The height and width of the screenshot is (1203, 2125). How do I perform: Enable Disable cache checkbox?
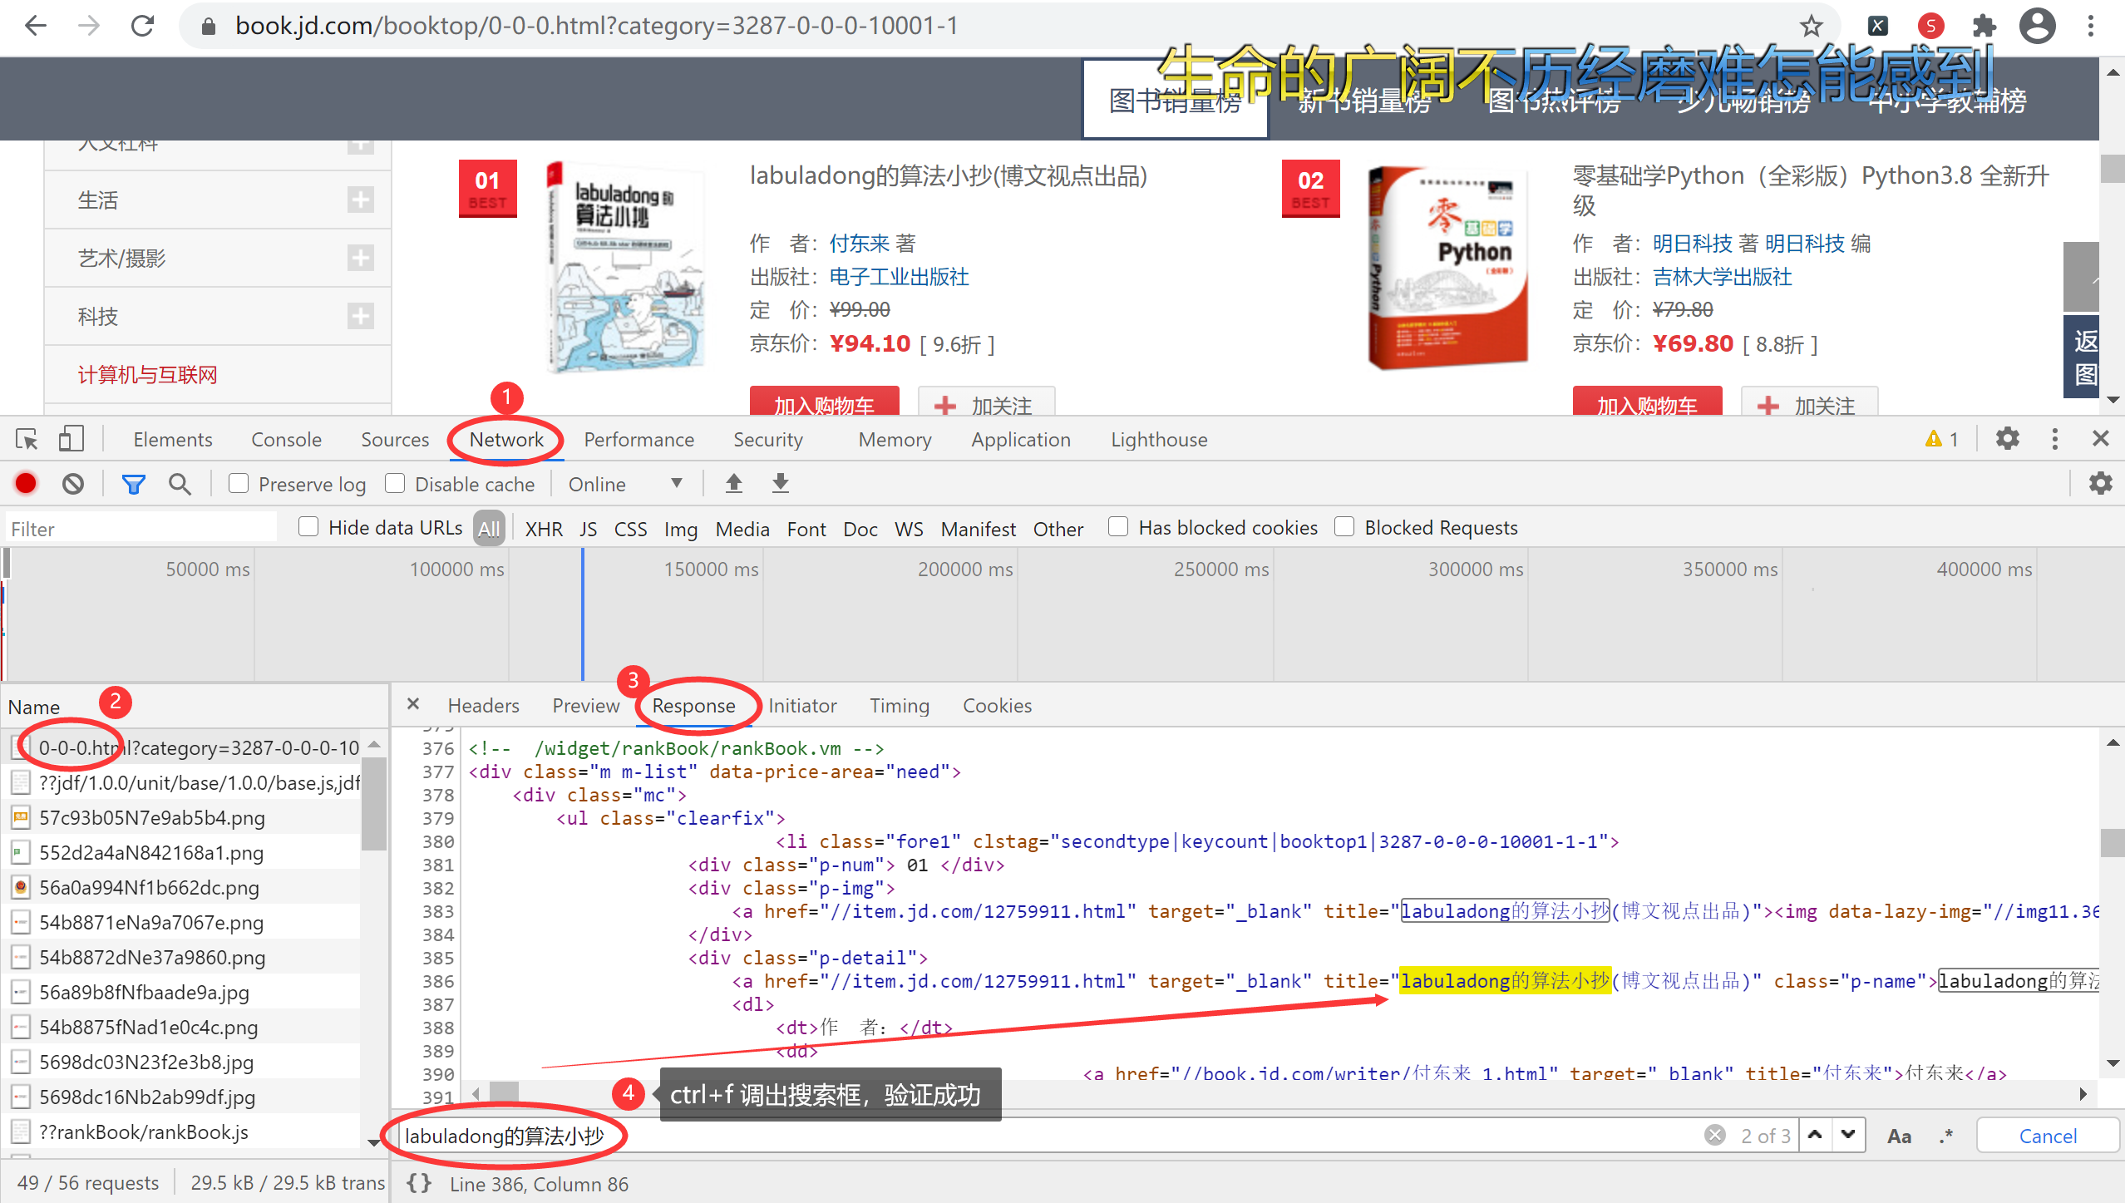coord(395,483)
